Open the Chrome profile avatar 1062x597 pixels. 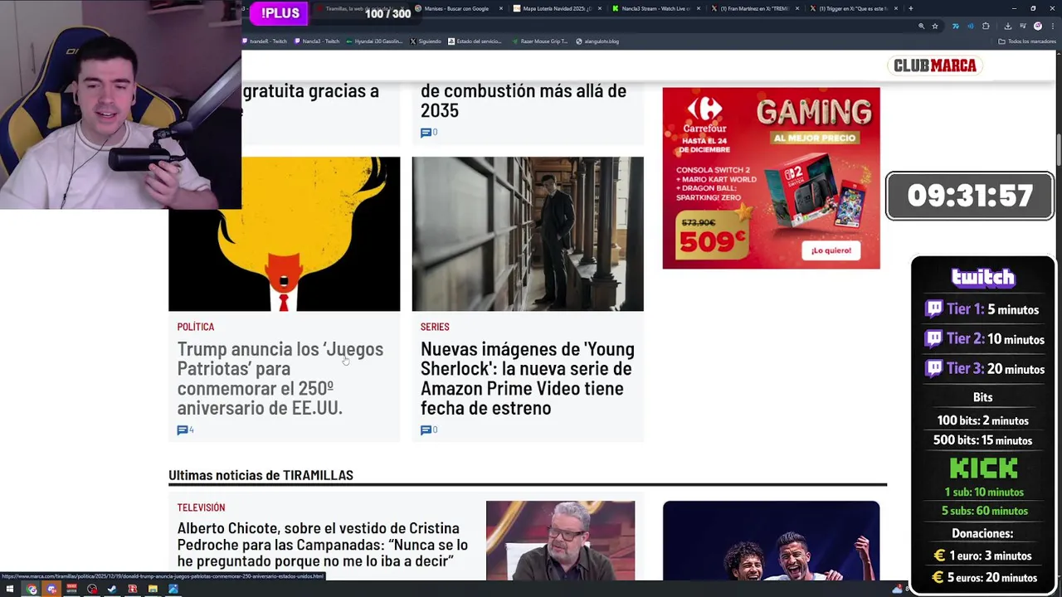[1037, 26]
